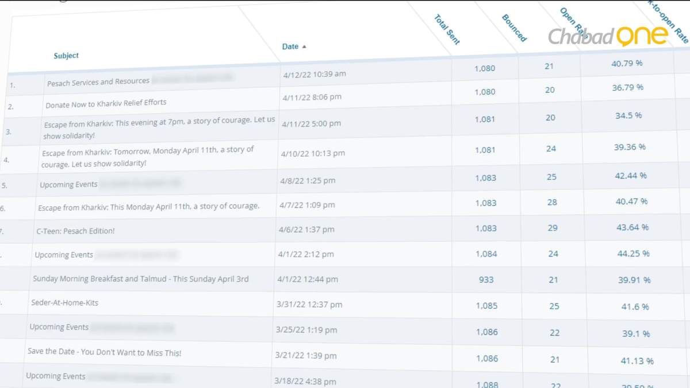Image resolution: width=690 pixels, height=388 pixels.
Task: Click the value 29 in the C-Teen row
Action: [x=553, y=228]
